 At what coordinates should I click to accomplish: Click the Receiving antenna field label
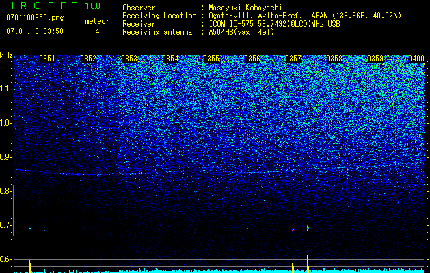point(157,32)
